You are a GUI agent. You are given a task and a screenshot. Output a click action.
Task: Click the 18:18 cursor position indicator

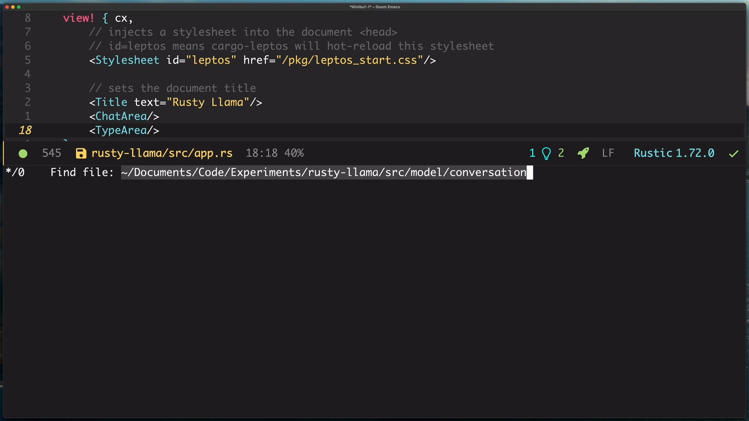point(261,153)
